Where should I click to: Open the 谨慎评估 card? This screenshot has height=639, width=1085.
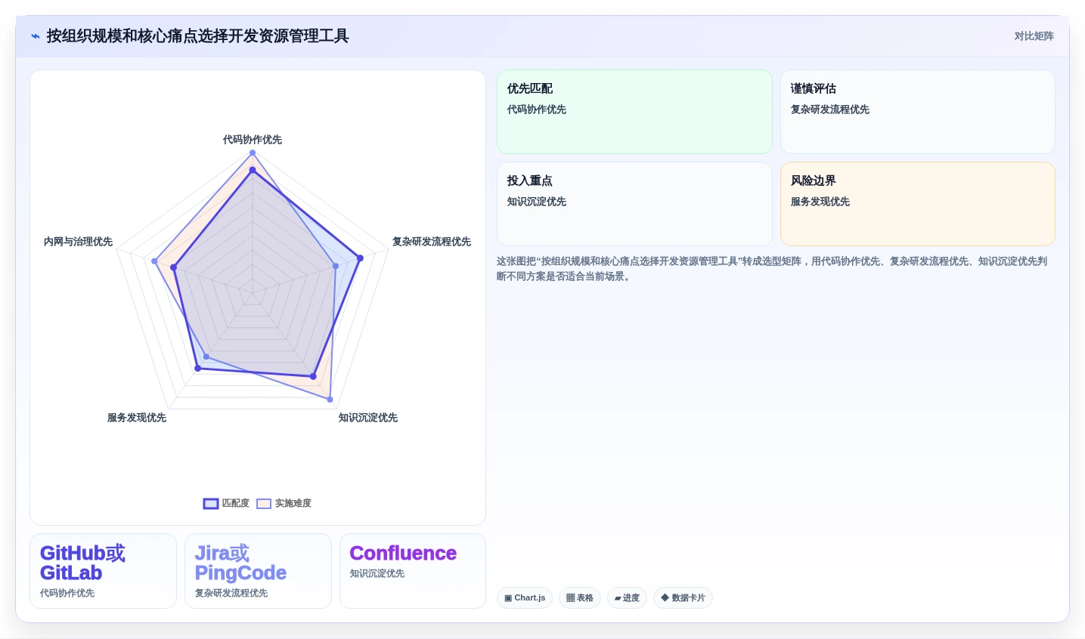click(x=917, y=112)
